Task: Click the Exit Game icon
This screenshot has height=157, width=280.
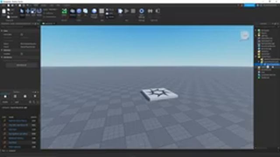Action: pyautogui.click(x=157, y=11)
